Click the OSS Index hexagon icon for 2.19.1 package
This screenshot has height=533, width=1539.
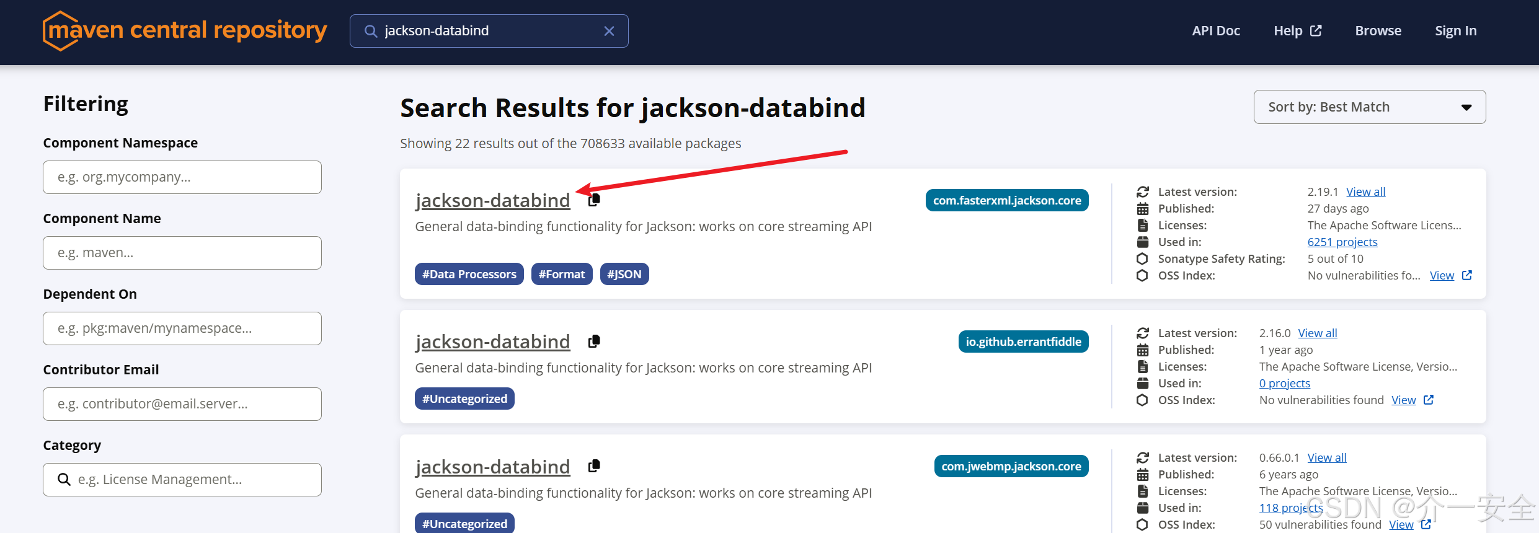1143,275
